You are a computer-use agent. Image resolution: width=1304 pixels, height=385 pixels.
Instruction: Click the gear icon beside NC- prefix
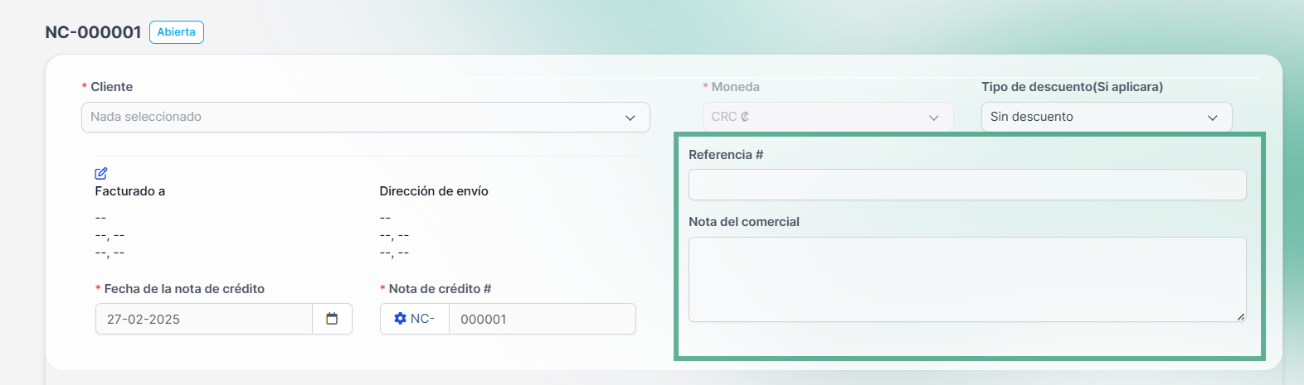pos(400,319)
